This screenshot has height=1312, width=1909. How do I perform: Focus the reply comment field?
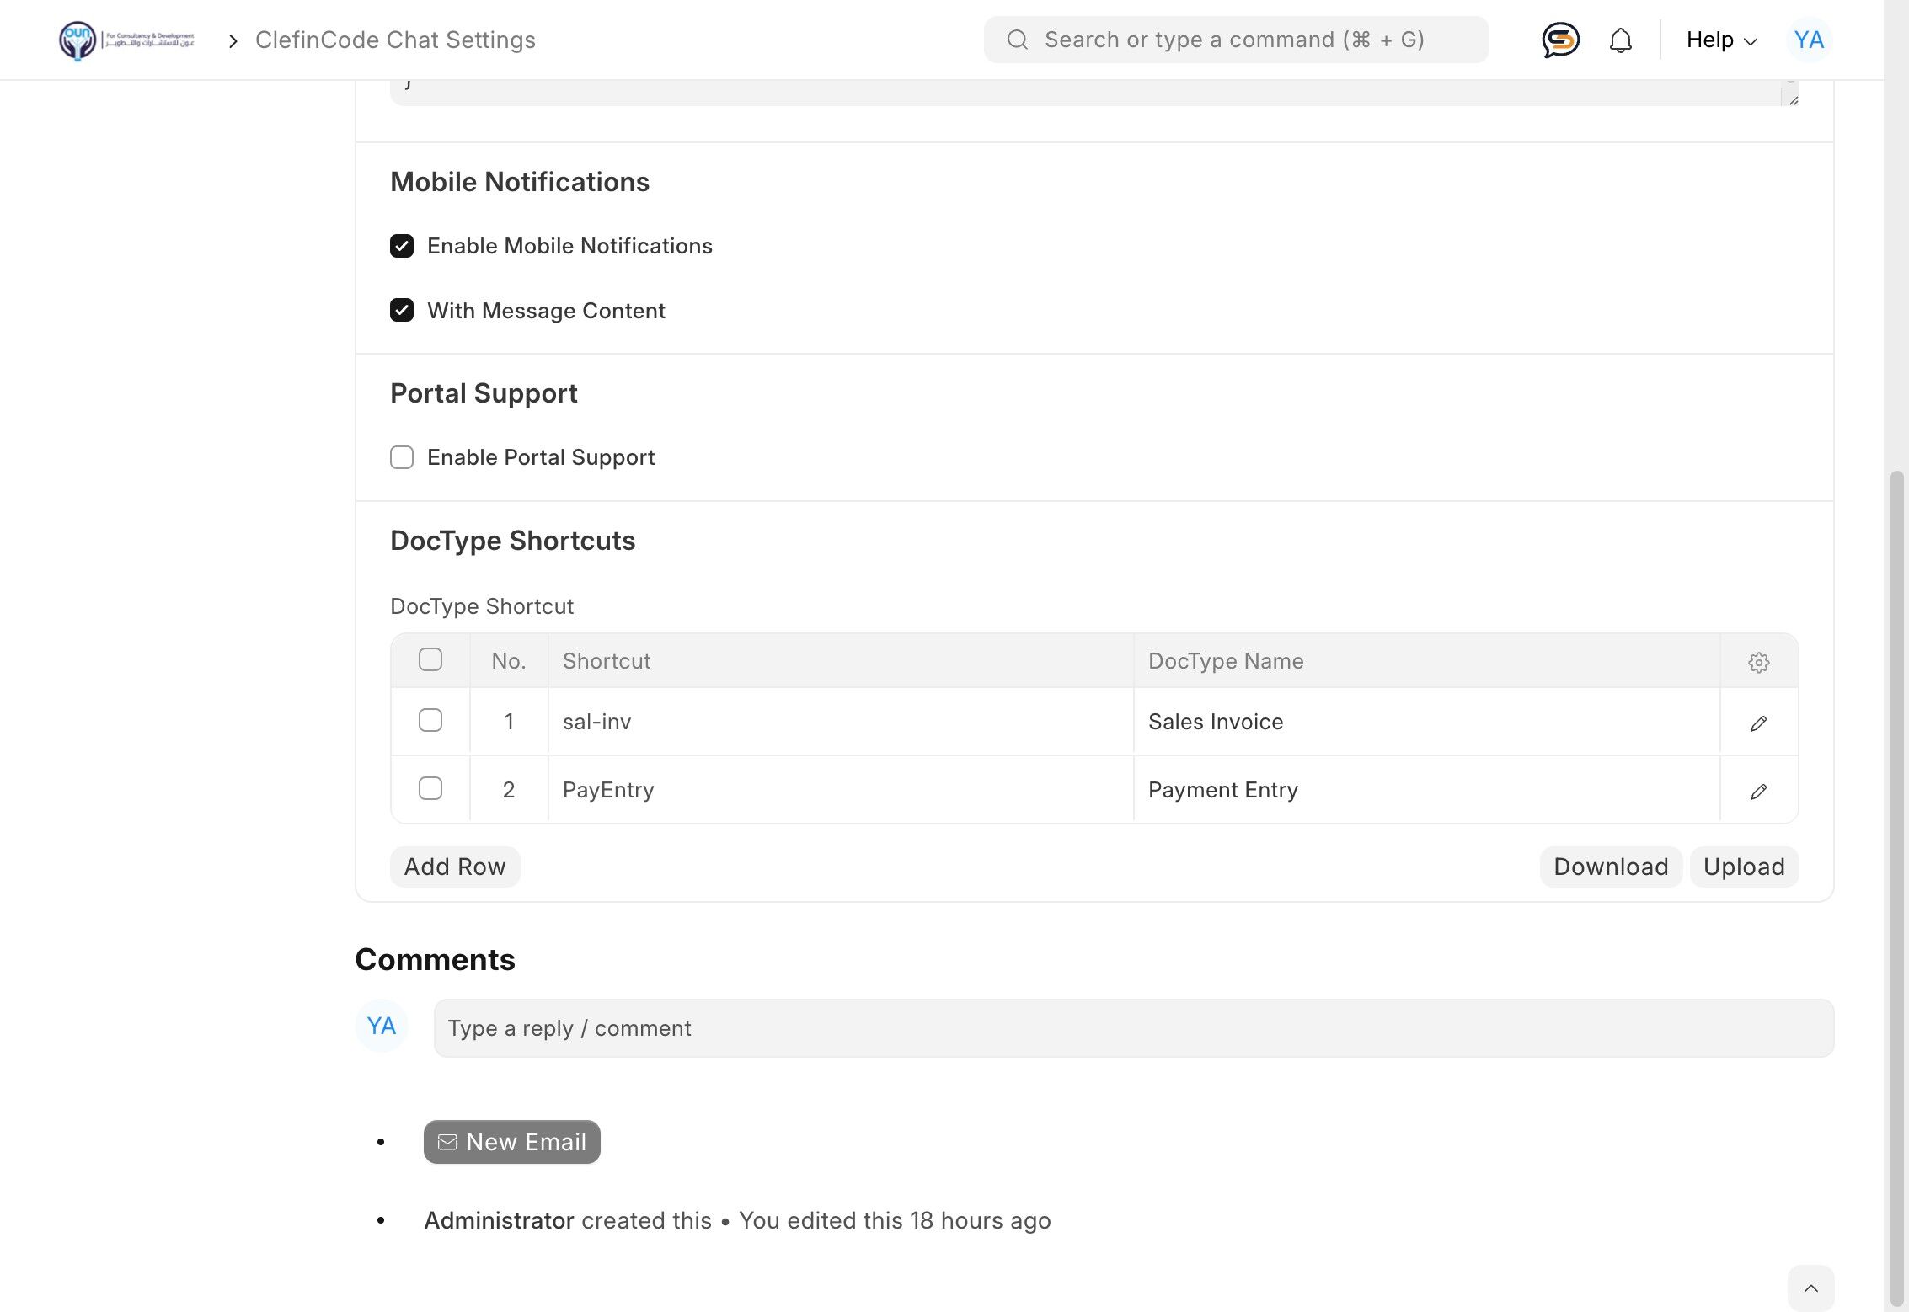pyautogui.click(x=1133, y=1028)
